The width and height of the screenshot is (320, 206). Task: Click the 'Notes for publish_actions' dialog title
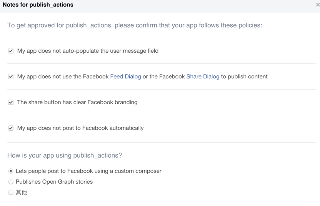click(x=38, y=5)
